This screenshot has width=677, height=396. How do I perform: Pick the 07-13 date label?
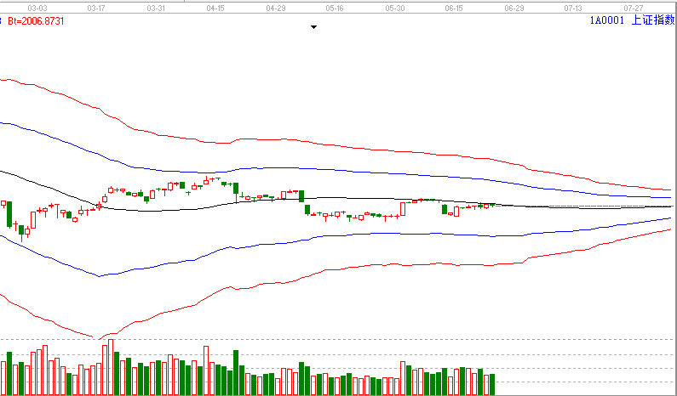(573, 7)
